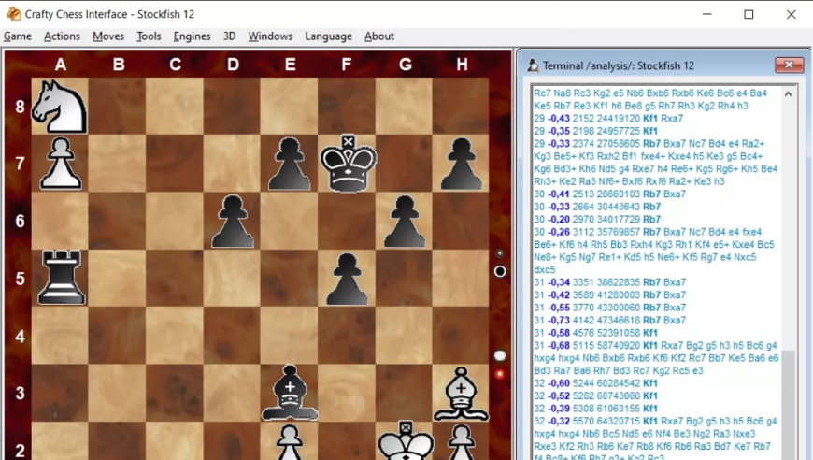Minimize the Crafty Chess Interface window

(706, 14)
